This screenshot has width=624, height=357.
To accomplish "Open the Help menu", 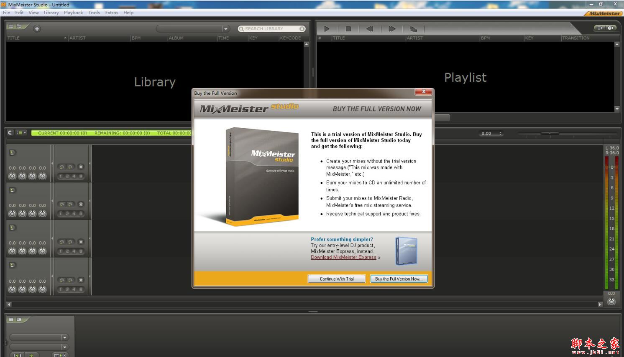I will pos(128,13).
